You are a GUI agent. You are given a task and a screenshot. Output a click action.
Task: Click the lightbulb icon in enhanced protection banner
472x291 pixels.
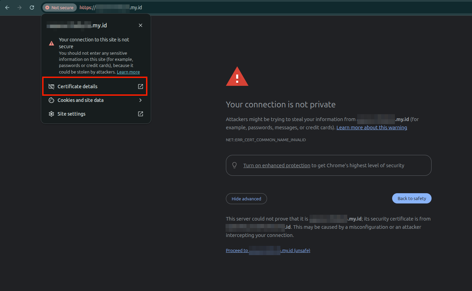click(x=234, y=165)
